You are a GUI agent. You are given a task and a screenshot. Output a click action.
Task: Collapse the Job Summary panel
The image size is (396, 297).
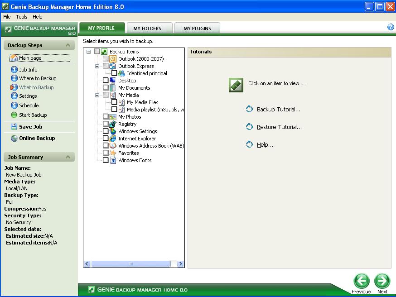68,157
